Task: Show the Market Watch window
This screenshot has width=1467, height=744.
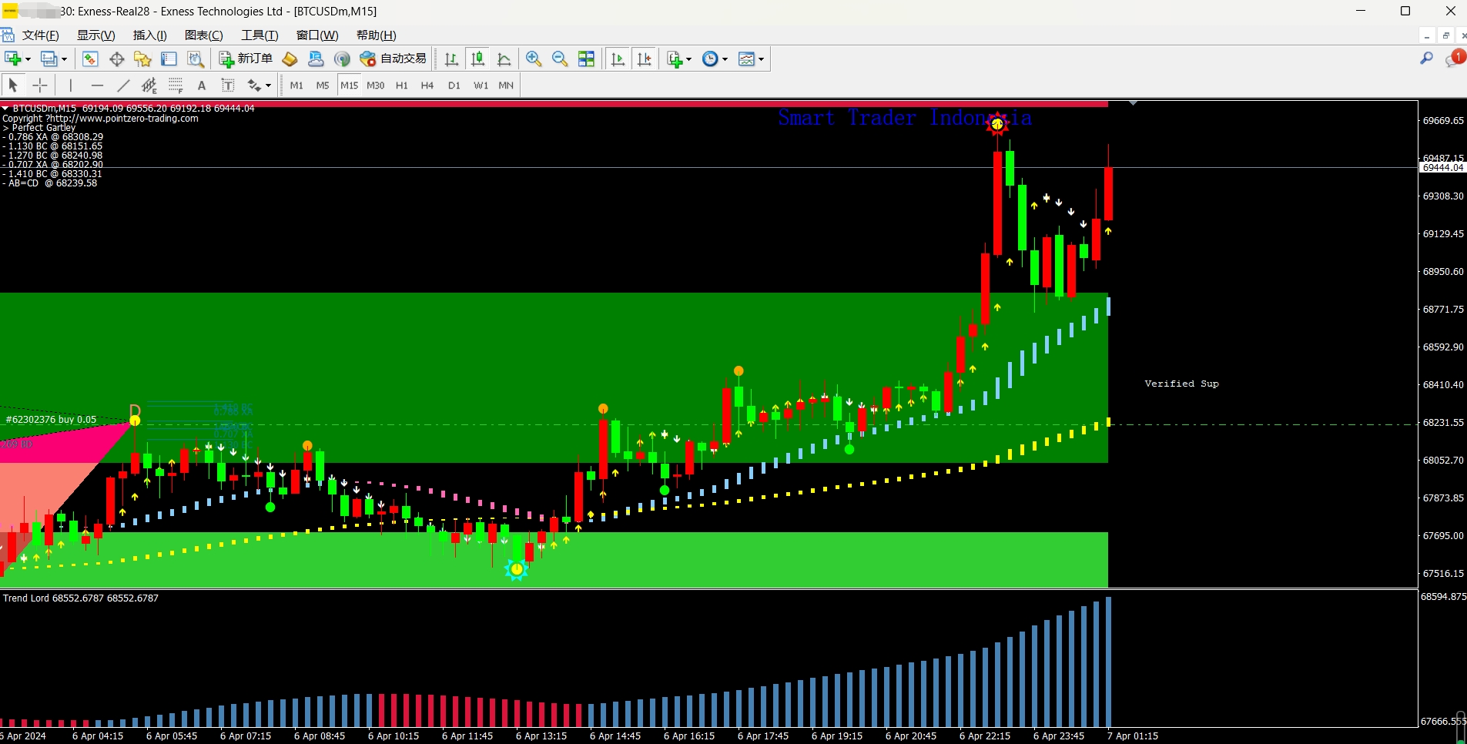Action: tap(90, 59)
